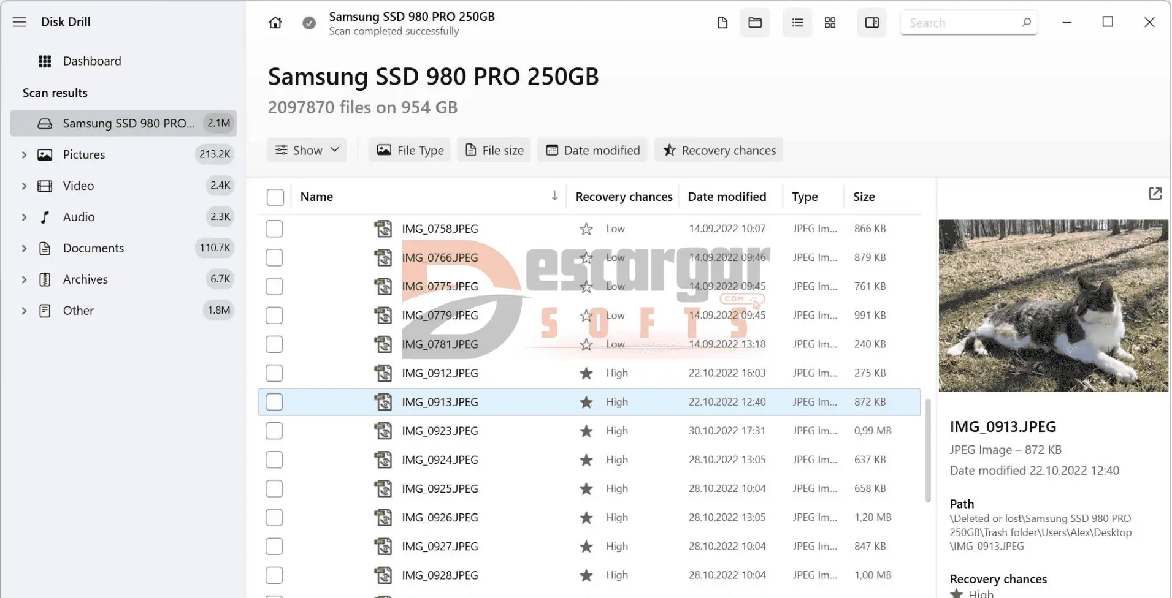Open Pictures category
This screenshot has width=1172, height=598.
(x=84, y=154)
